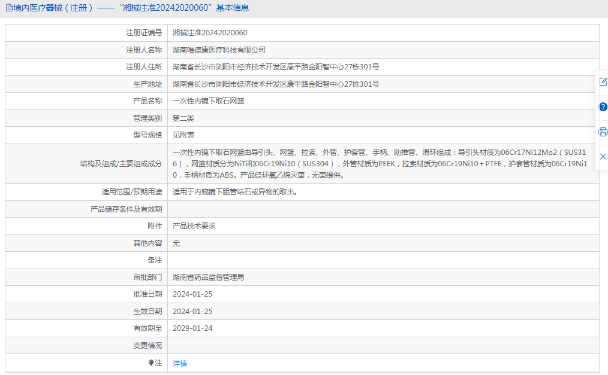This screenshot has width=608, height=375.
Task: Click the print icon in right sidebar
Action: click(x=603, y=132)
